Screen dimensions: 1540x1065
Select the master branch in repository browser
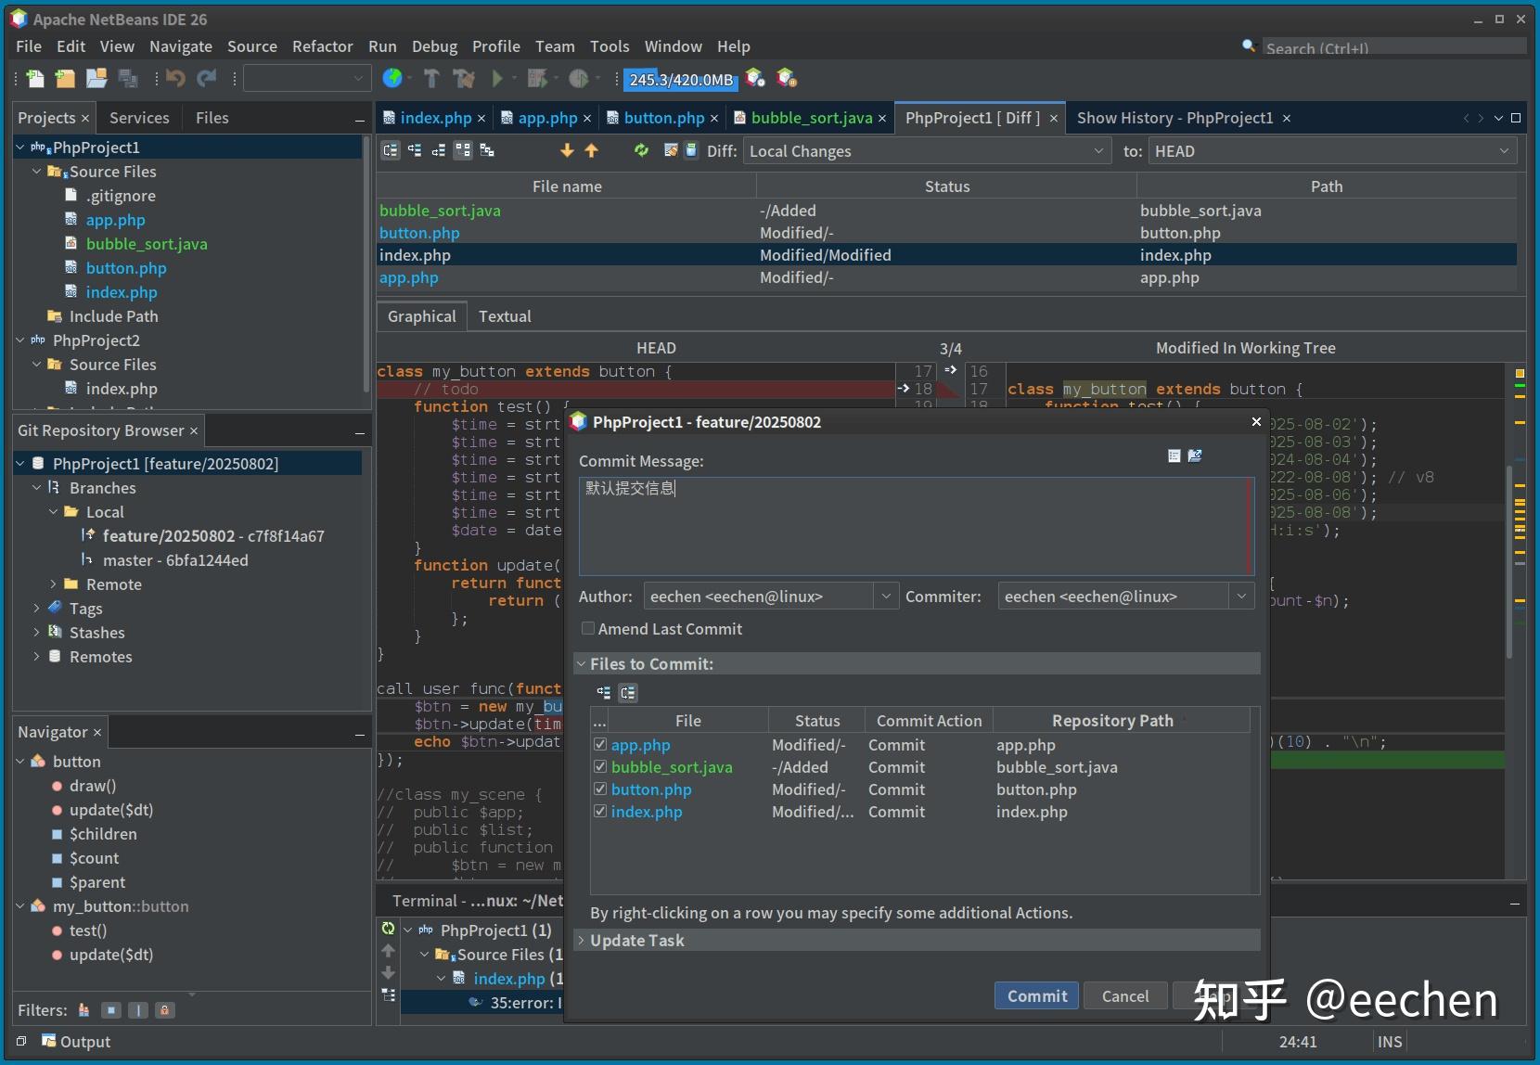(x=175, y=559)
